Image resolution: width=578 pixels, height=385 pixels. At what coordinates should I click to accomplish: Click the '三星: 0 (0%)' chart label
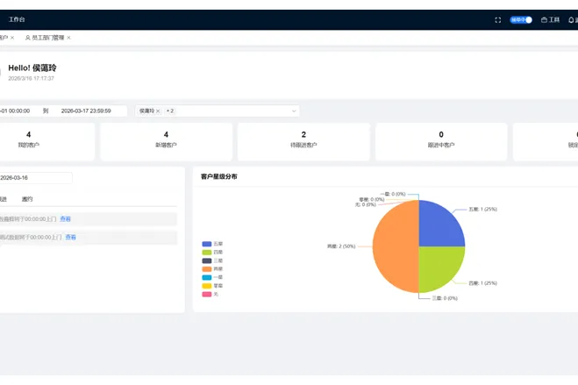tap(445, 298)
